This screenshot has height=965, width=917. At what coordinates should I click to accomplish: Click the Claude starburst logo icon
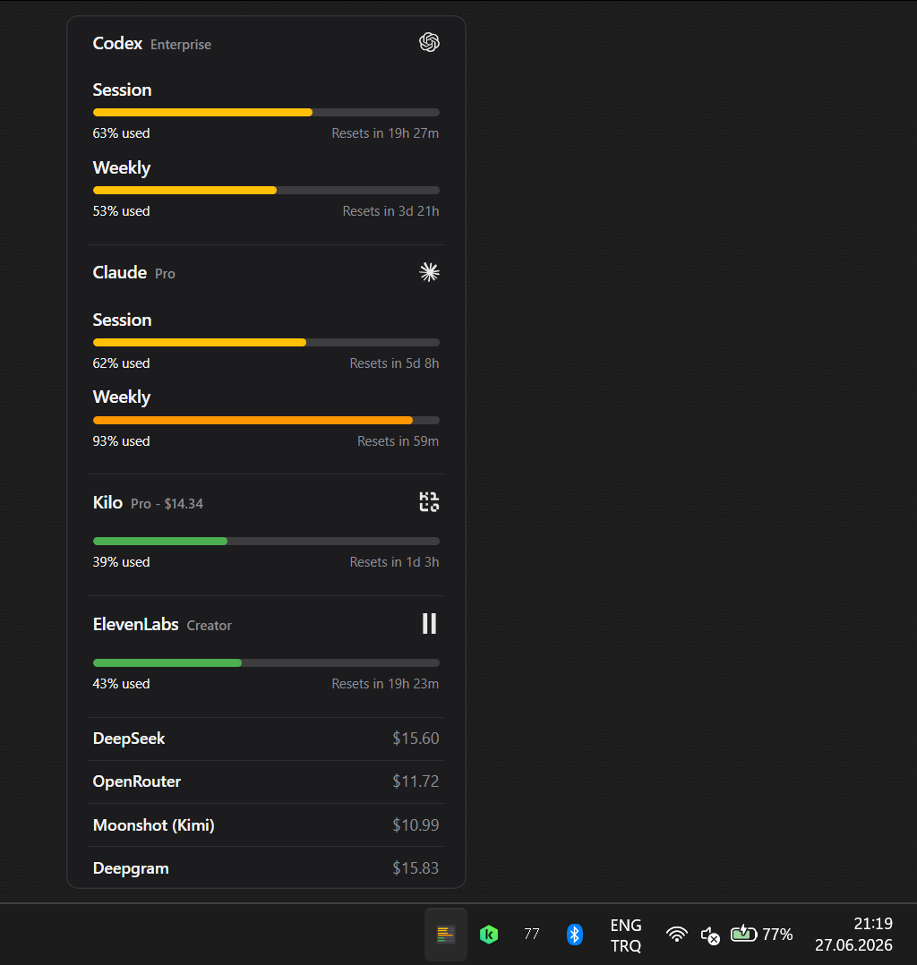point(429,272)
